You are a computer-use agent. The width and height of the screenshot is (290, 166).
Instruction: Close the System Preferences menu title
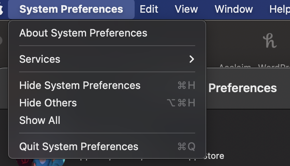pyautogui.click(x=71, y=9)
